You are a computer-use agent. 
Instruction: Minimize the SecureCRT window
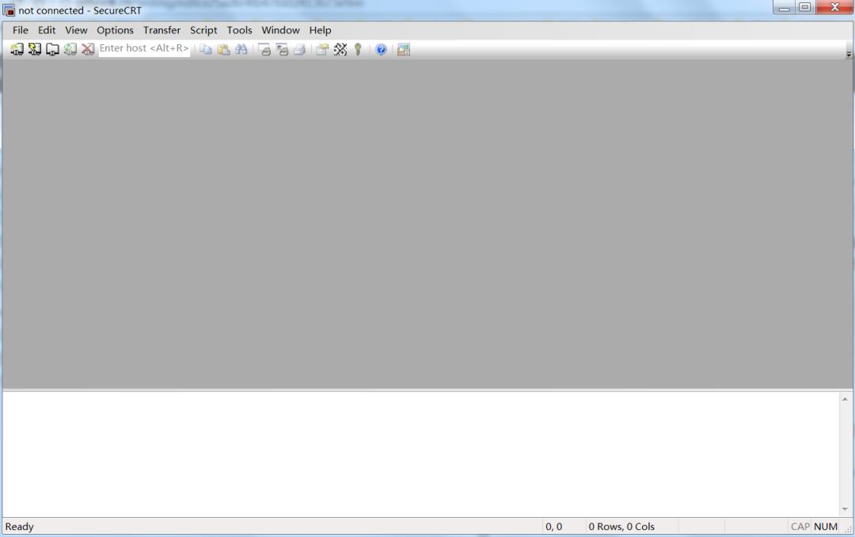click(784, 8)
